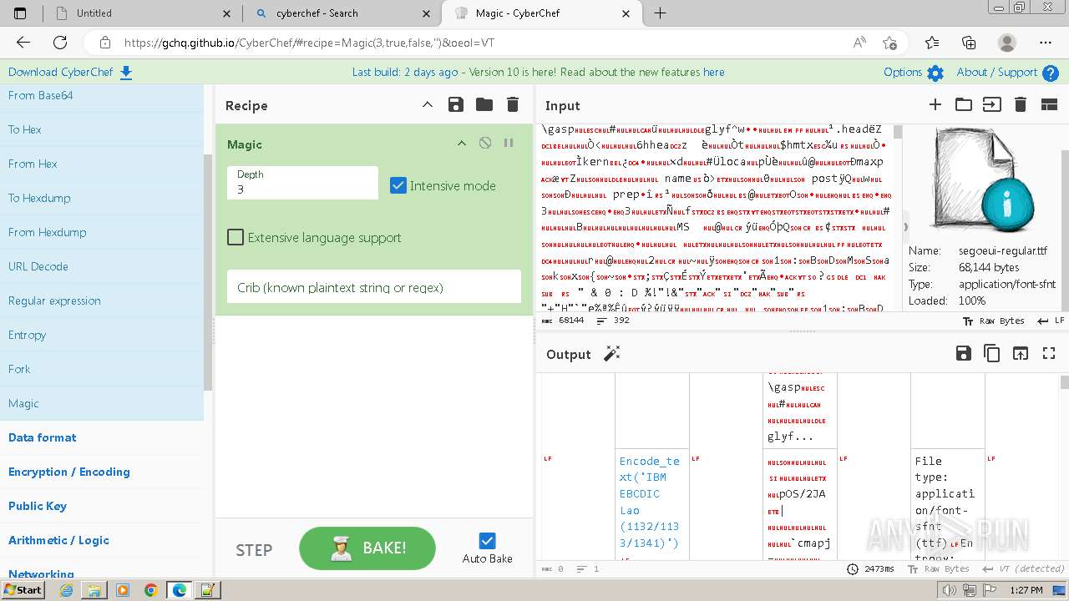Open the input LF end-of-line dropdown
Screen dimensions: 1069x601
(1051, 321)
